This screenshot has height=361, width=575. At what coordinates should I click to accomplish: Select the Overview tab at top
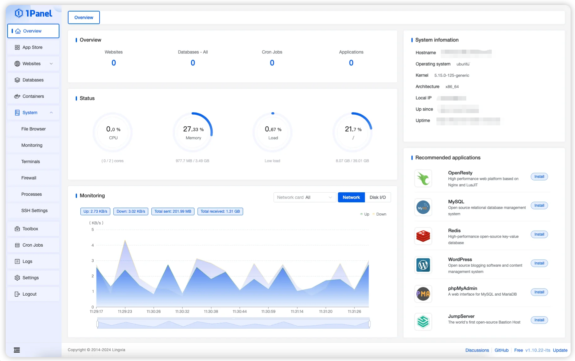tap(84, 18)
